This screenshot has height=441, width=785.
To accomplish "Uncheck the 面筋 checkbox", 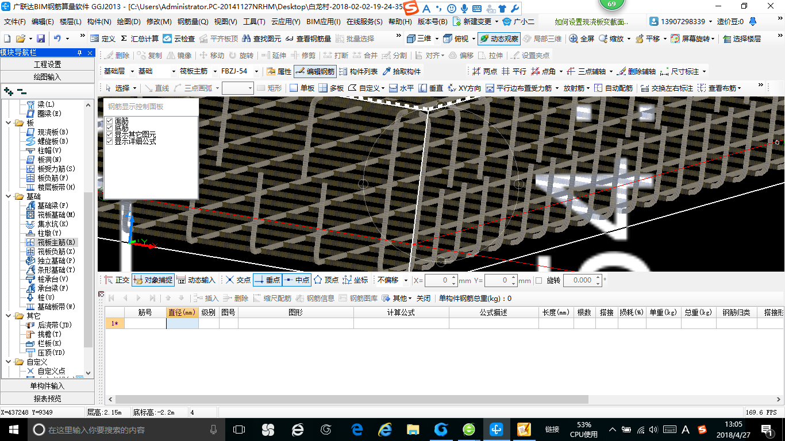I will (110, 121).
